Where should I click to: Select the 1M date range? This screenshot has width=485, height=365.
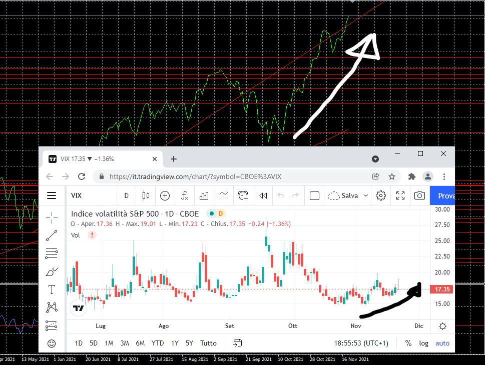(x=109, y=343)
